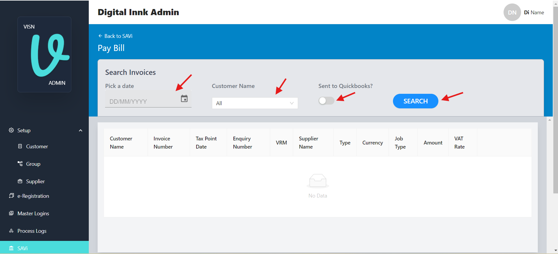558x254 pixels.
Task: Click the e-Registration icon in sidebar
Action: click(11, 196)
